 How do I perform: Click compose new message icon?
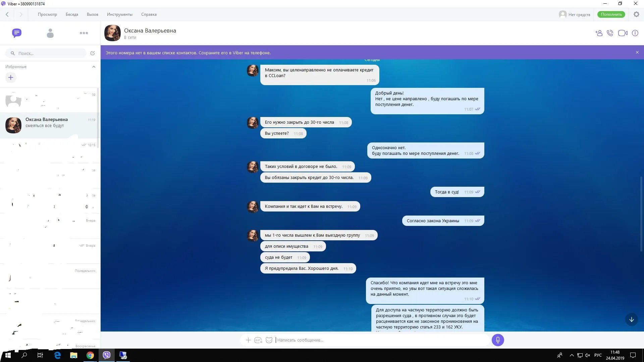tap(93, 53)
